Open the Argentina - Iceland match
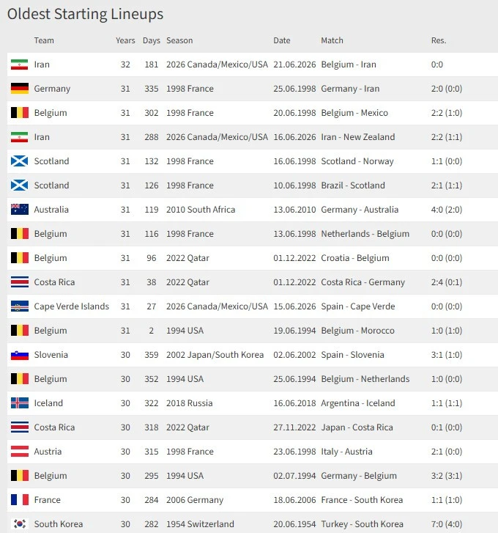The width and height of the screenshot is (498, 533). click(358, 402)
